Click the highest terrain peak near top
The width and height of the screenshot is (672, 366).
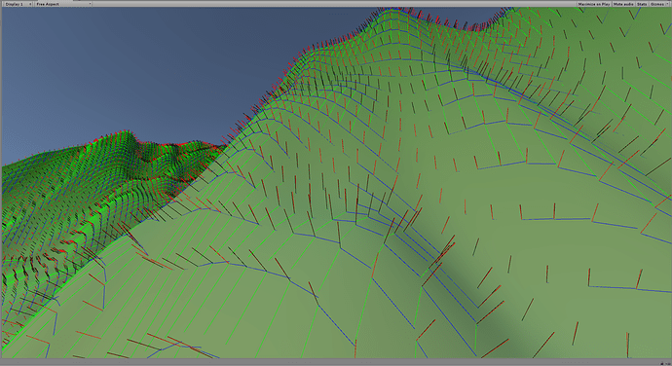click(392, 11)
